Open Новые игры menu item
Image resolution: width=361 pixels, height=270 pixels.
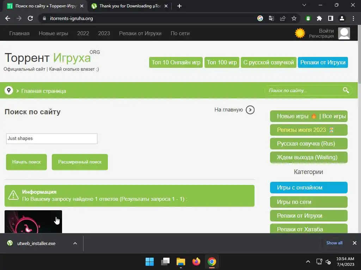(54, 33)
